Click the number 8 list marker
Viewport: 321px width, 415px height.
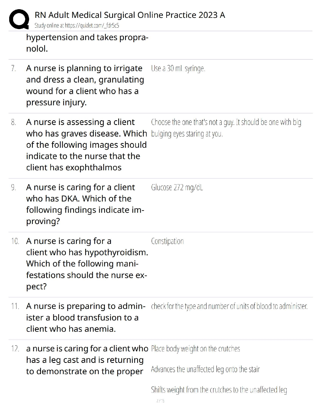(14, 122)
